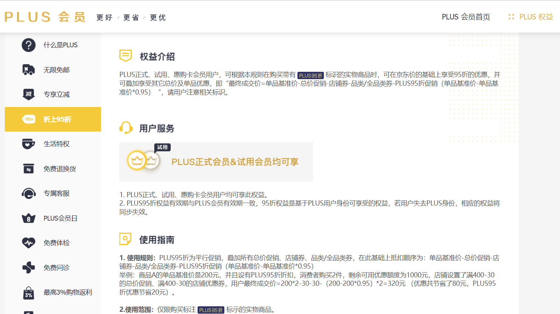This screenshot has width=560, height=314.
Task: Click the 使用指南 section icon
Action: coord(126,239)
